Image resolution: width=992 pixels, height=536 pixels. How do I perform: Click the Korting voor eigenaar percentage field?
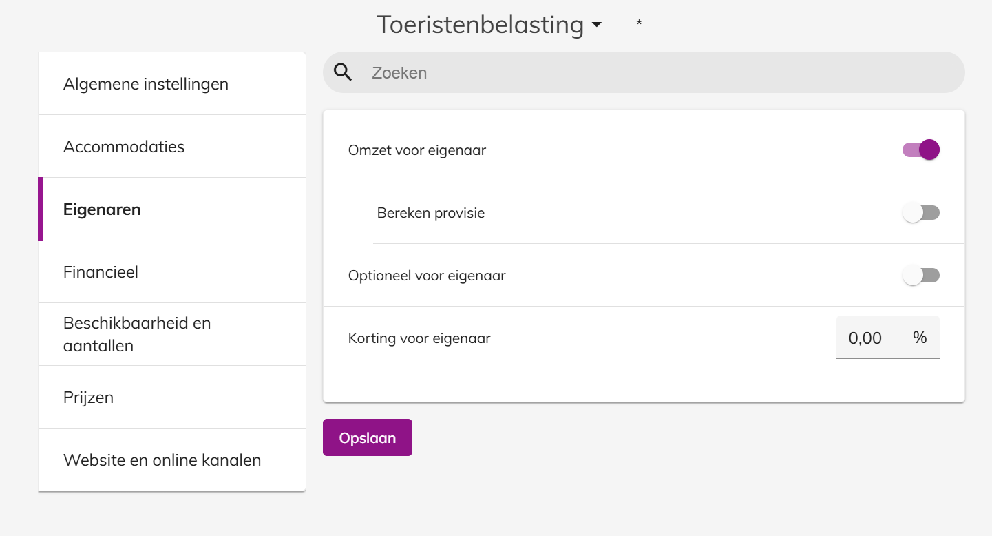click(867, 338)
